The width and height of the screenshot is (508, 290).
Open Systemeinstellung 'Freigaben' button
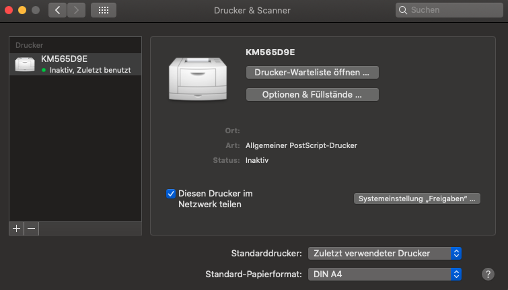pyautogui.click(x=417, y=198)
